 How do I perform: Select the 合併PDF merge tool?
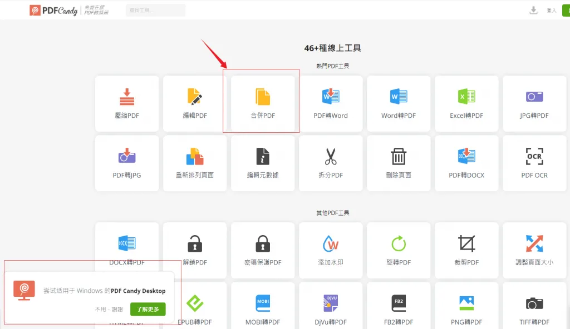tap(263, 103)
